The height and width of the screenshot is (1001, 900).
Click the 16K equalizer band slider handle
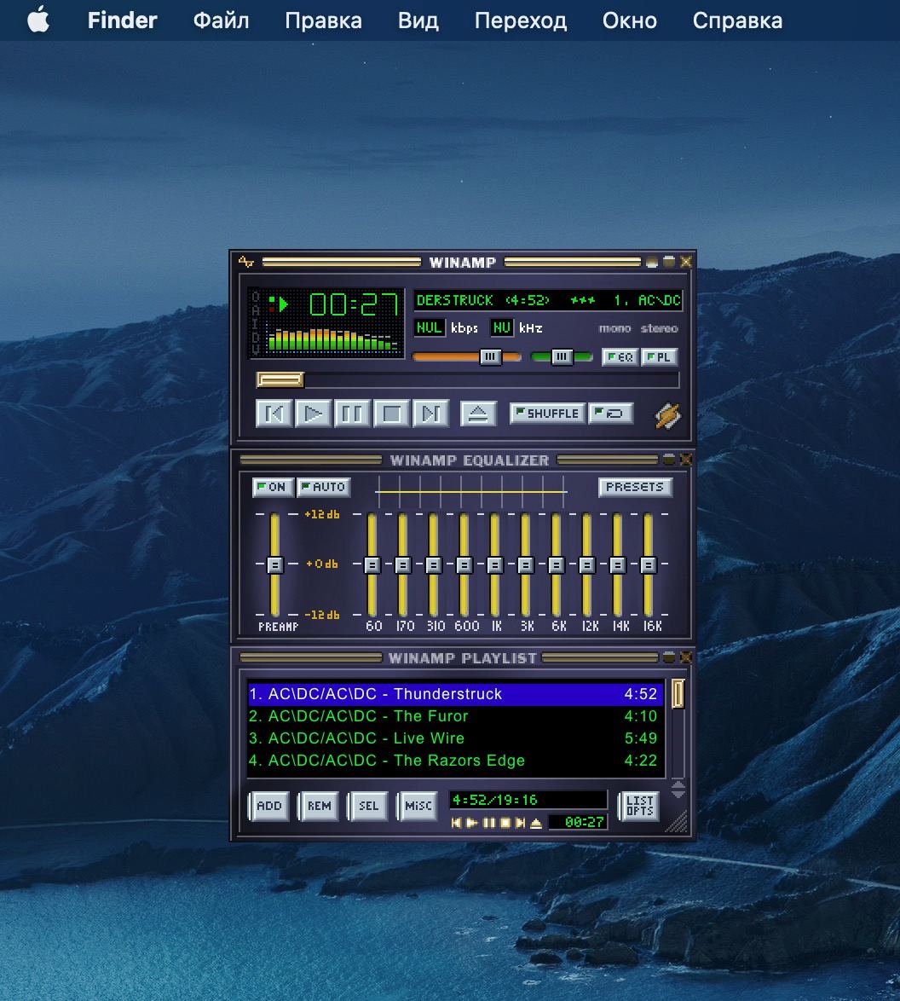[x=648, y=564]
